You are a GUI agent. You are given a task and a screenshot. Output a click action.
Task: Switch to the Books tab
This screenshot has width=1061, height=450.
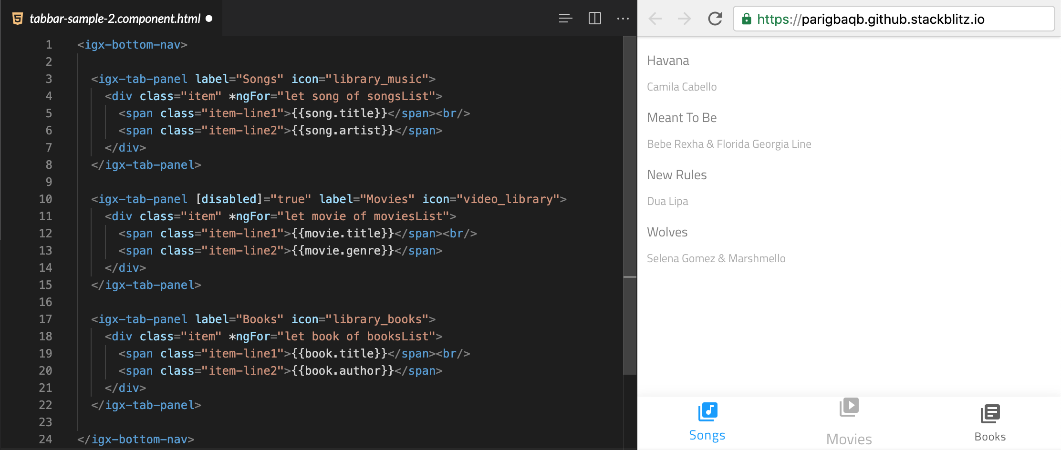tap(990, 422)
